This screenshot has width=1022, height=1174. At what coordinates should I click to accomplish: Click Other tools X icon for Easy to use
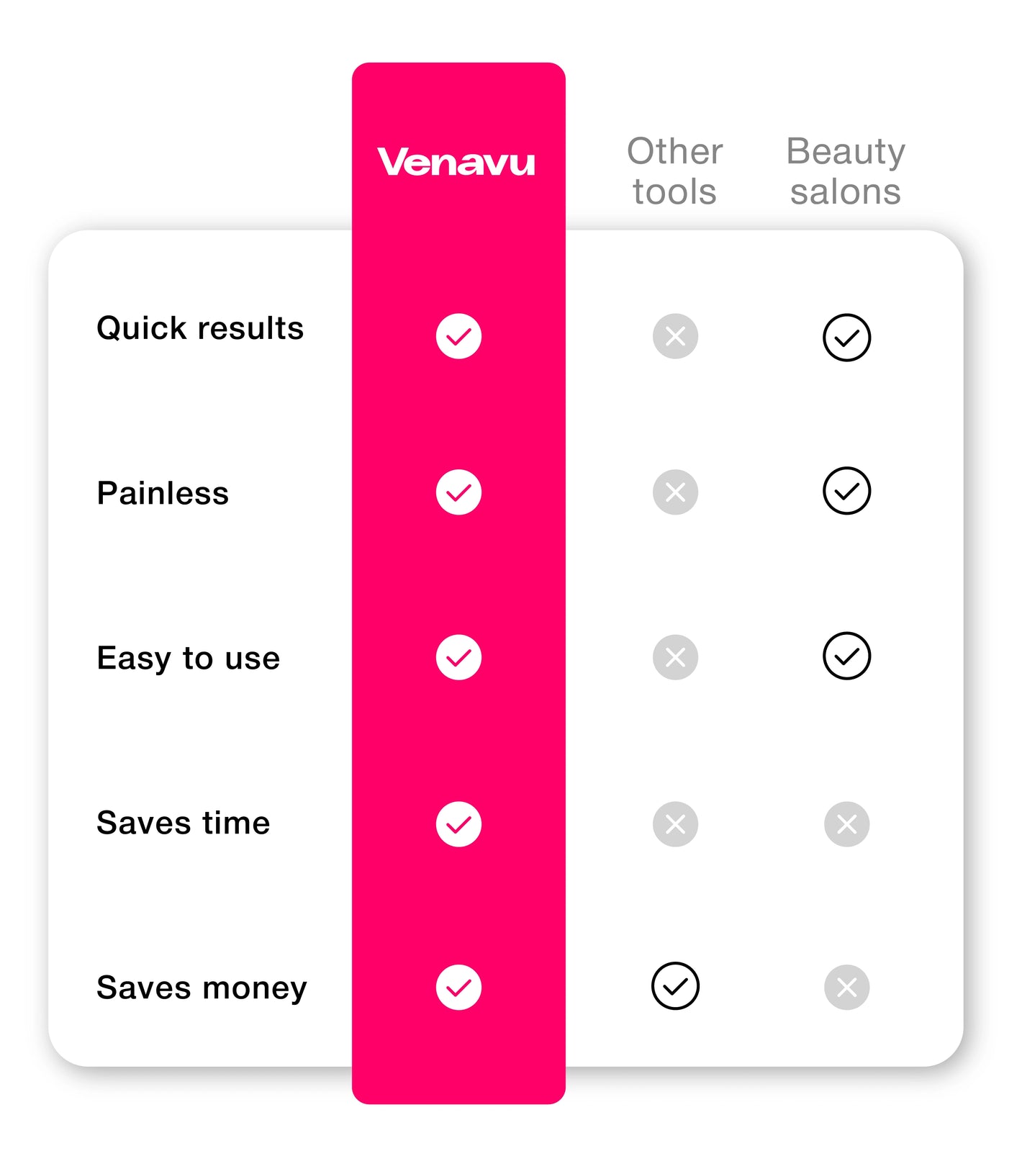pos(675,657)
